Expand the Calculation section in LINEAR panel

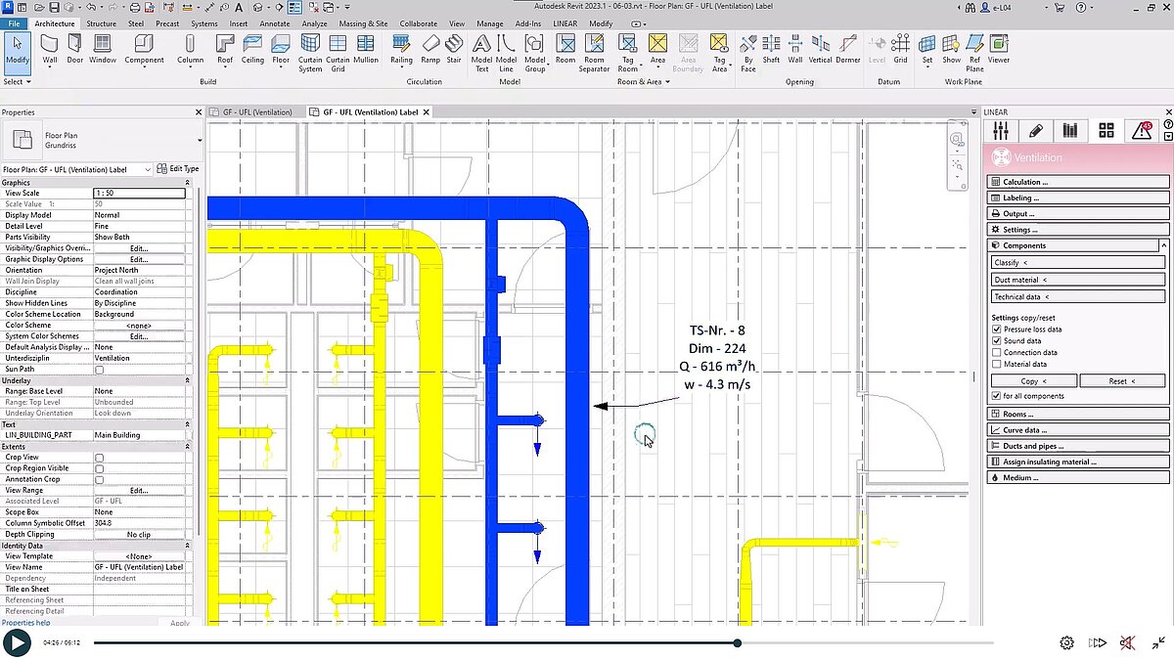point(1078,182)
